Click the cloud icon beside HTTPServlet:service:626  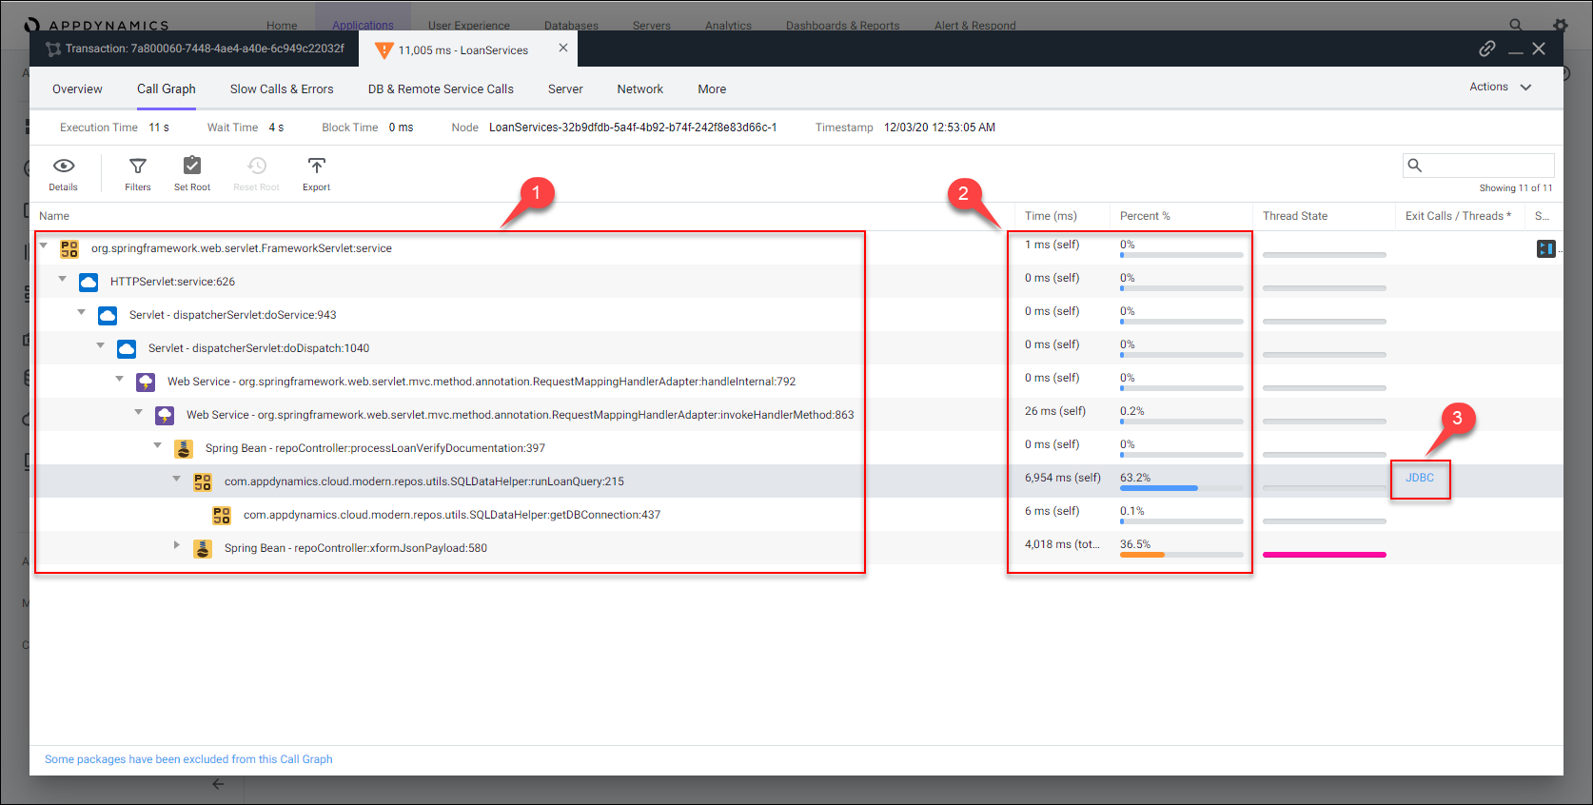pos(88,282)
